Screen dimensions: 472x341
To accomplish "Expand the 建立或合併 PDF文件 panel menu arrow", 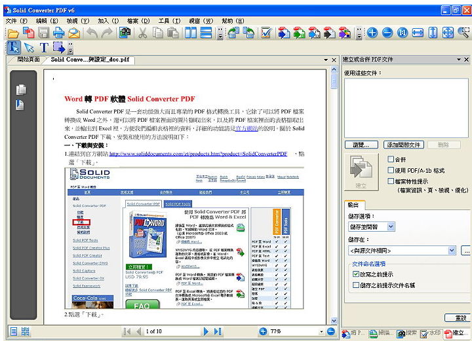I will 459,60.
